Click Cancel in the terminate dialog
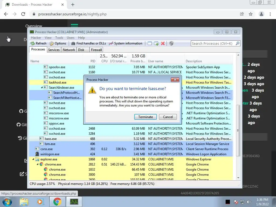 point(168,117)
